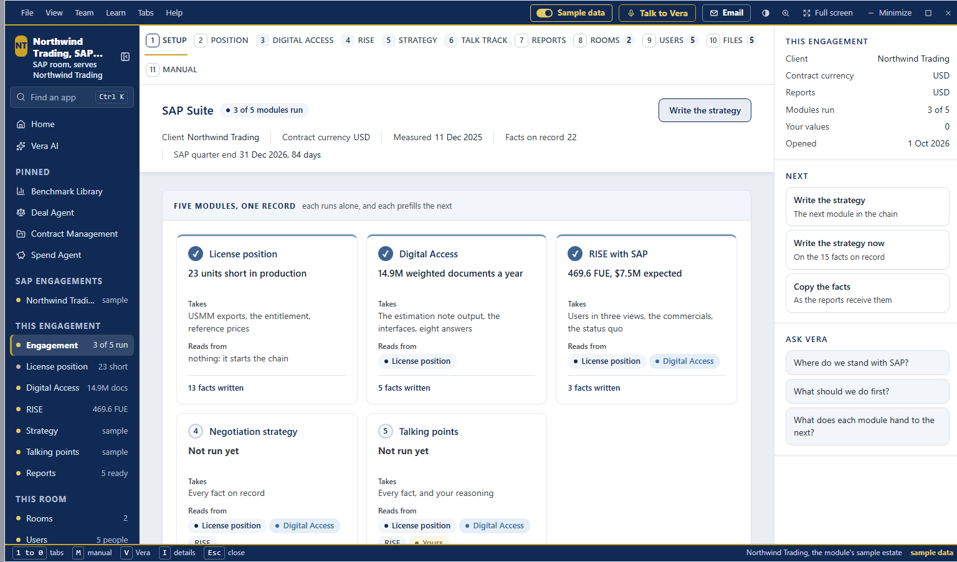Screen dimensions: 957x562
Task: Click the zoom magnifier icon in top bar
Action: coord(786,13)
